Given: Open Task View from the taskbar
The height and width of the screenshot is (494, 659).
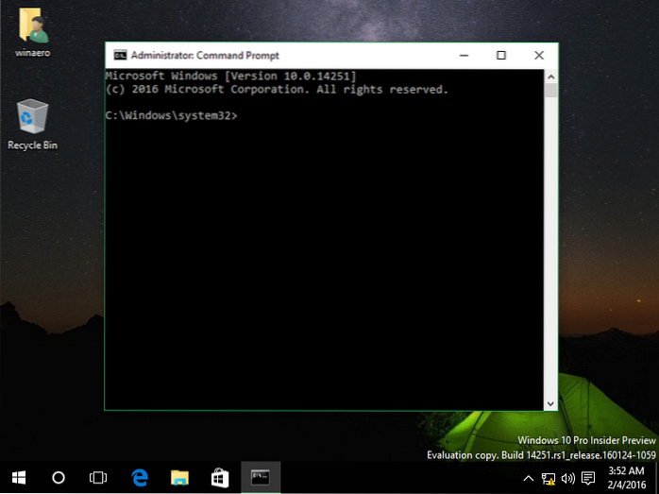Looking at the screenshot, I should 97,478.
